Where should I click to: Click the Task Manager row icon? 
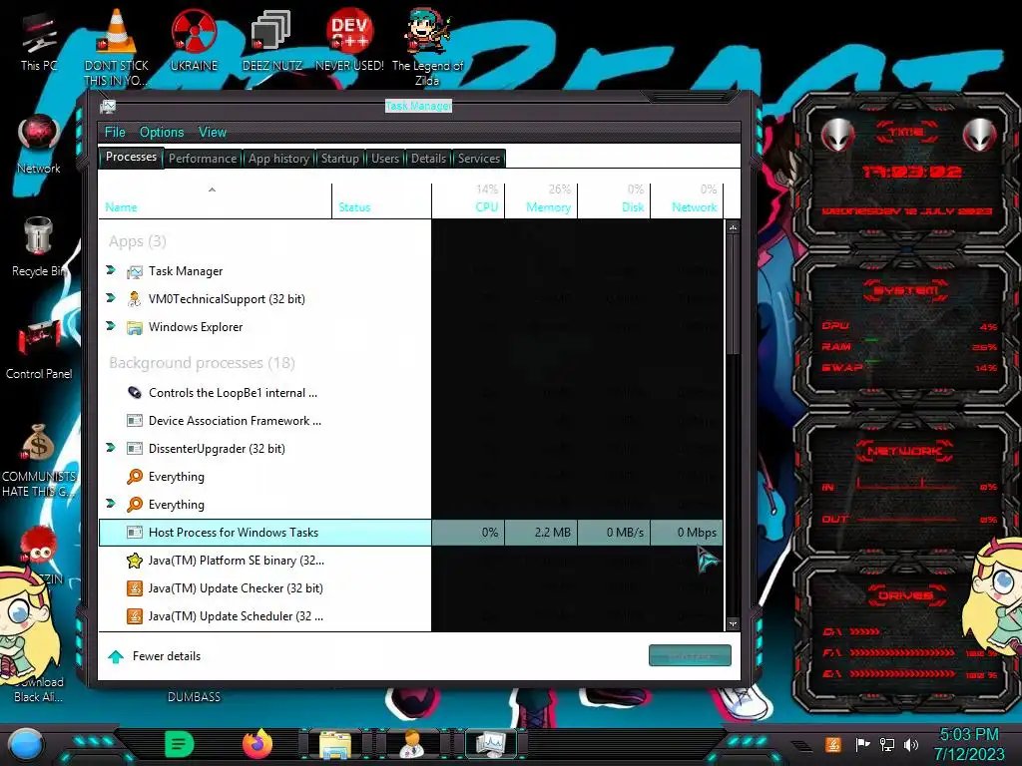coord(135,271)
